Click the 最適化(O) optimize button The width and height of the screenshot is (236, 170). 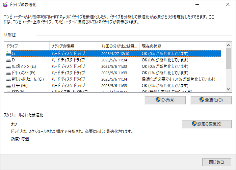pos(211,100)
